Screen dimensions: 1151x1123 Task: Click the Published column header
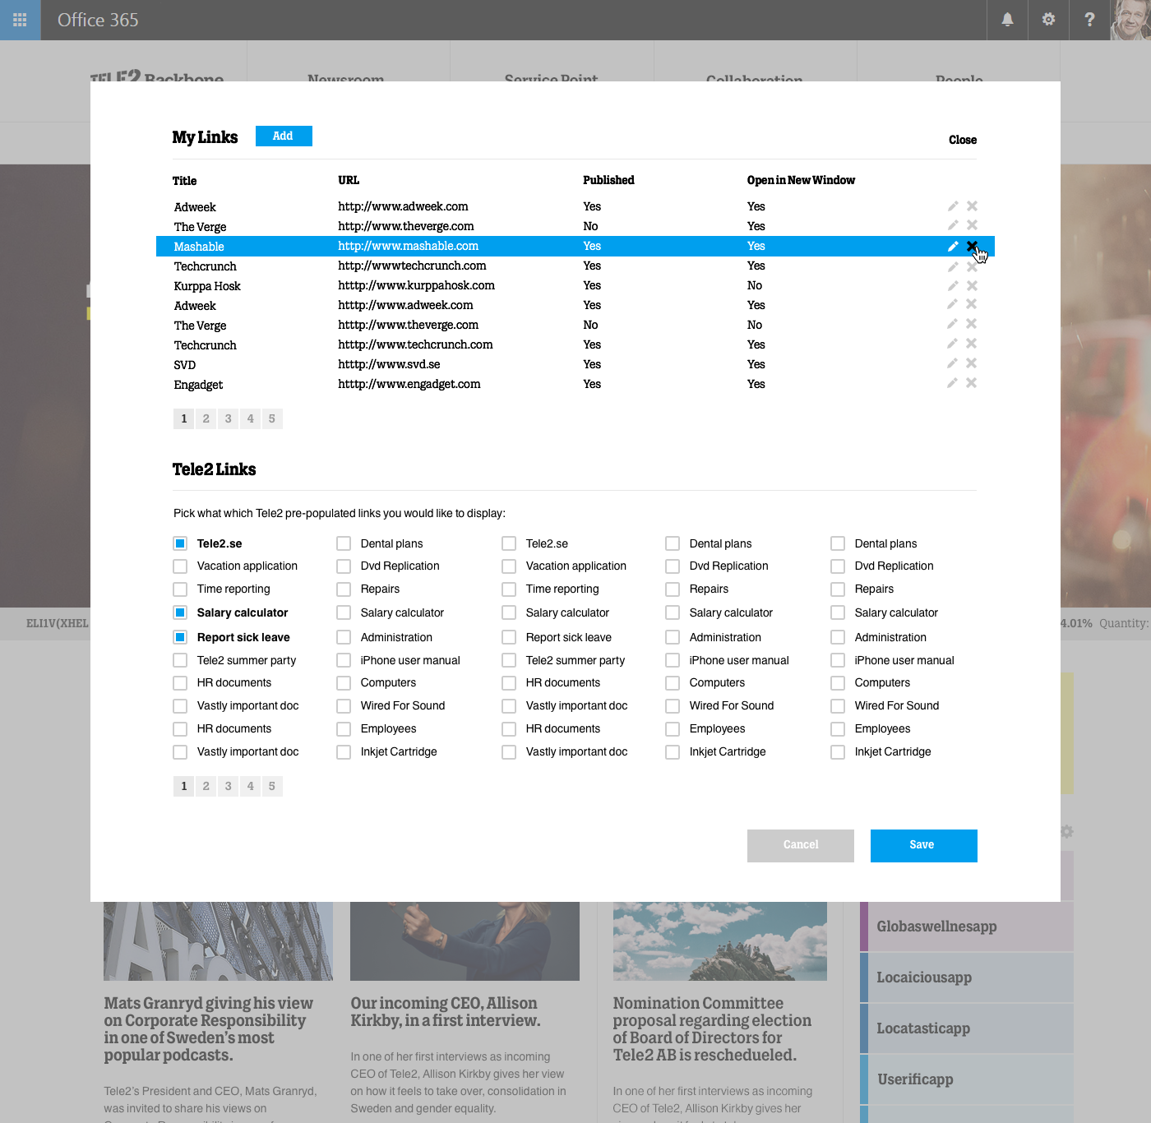point(608,180)
